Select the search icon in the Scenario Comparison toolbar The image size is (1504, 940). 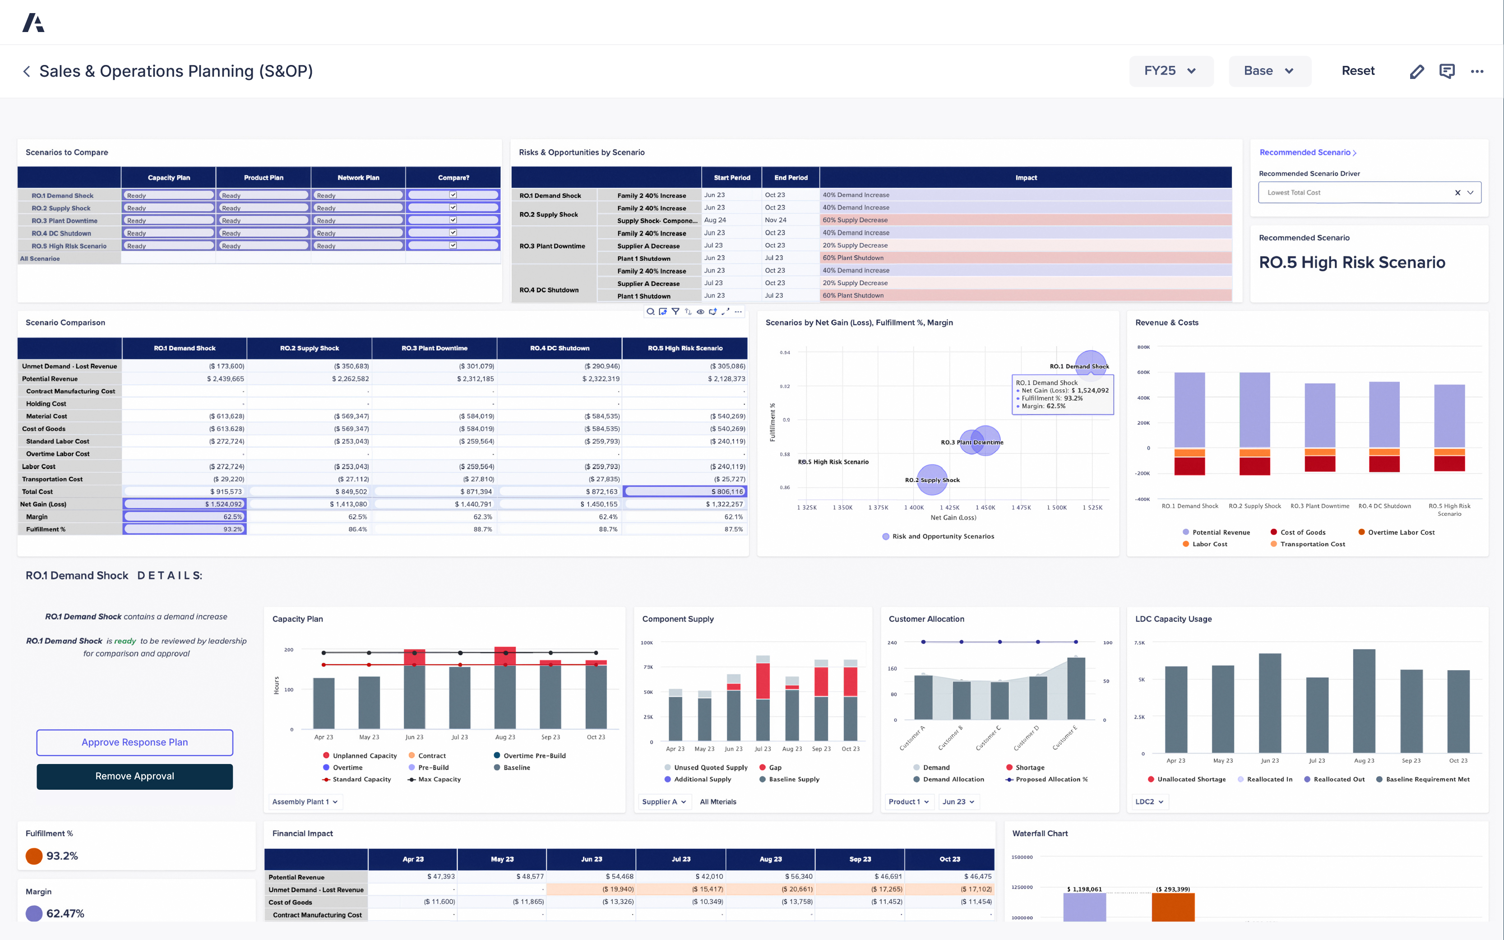[650, 311]
